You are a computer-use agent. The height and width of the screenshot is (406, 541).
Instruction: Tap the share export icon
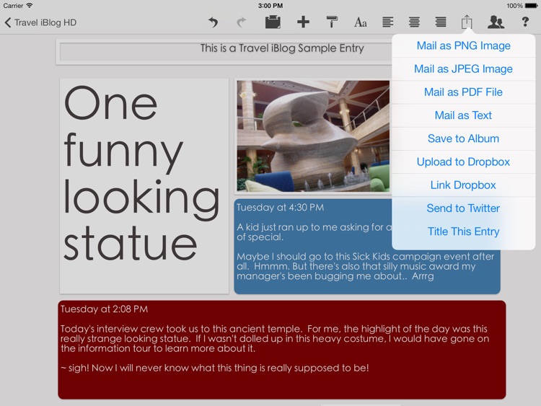(x=467, y=22)
